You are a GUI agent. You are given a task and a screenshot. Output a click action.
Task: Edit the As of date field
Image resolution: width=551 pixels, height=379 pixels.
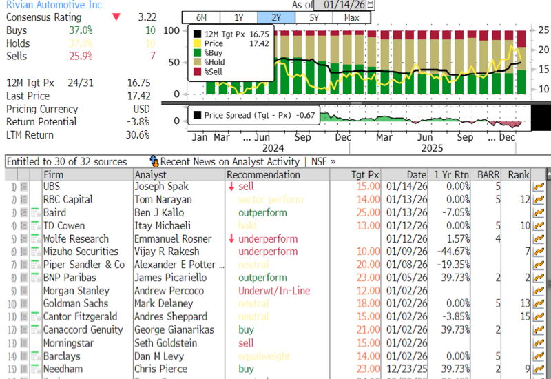(x=340, y=6)
